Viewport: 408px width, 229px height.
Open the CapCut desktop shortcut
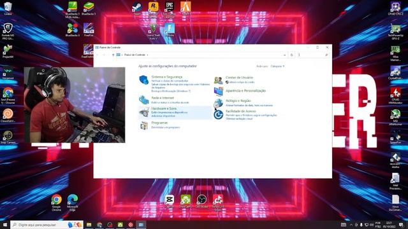[x=169, y=202]
